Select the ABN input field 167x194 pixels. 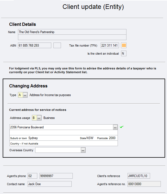(x=34, y=45)
